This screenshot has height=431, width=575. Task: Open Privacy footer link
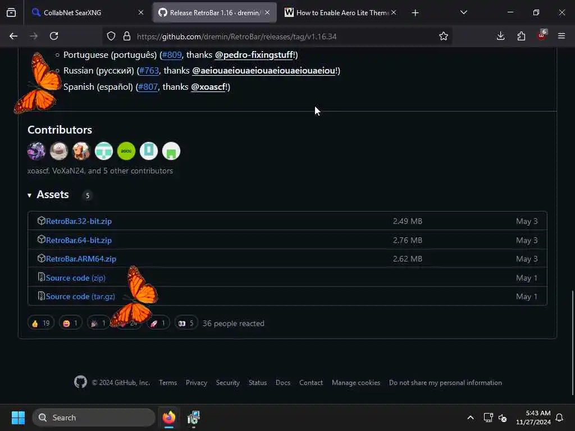coord(196,383)
